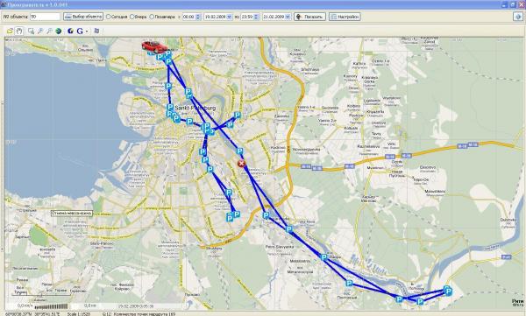
Task: Click the zoom out magnifier icon
Action: coord(49,31)
